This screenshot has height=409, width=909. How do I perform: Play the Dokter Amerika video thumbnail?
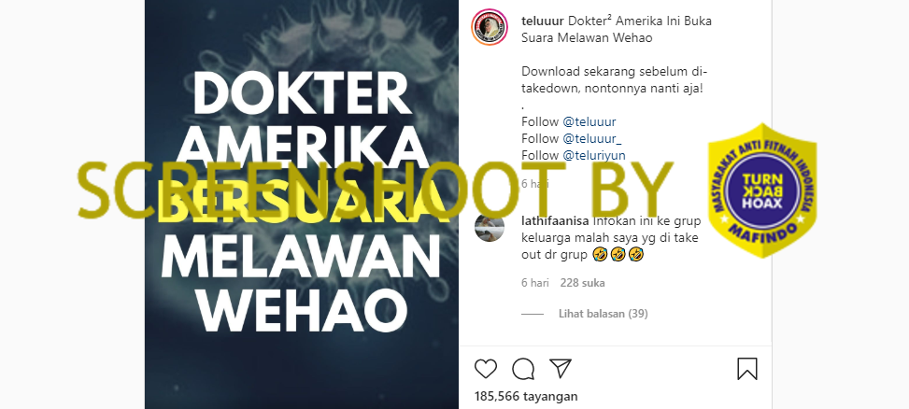(302, 204)
